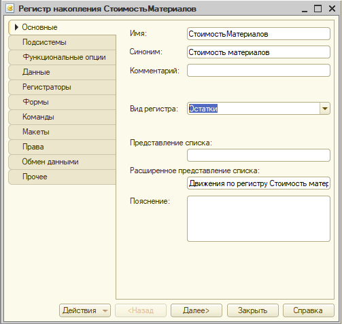Click the Расширенное представление списка: label
The image size is (342, 324).
tap(194, 170)
